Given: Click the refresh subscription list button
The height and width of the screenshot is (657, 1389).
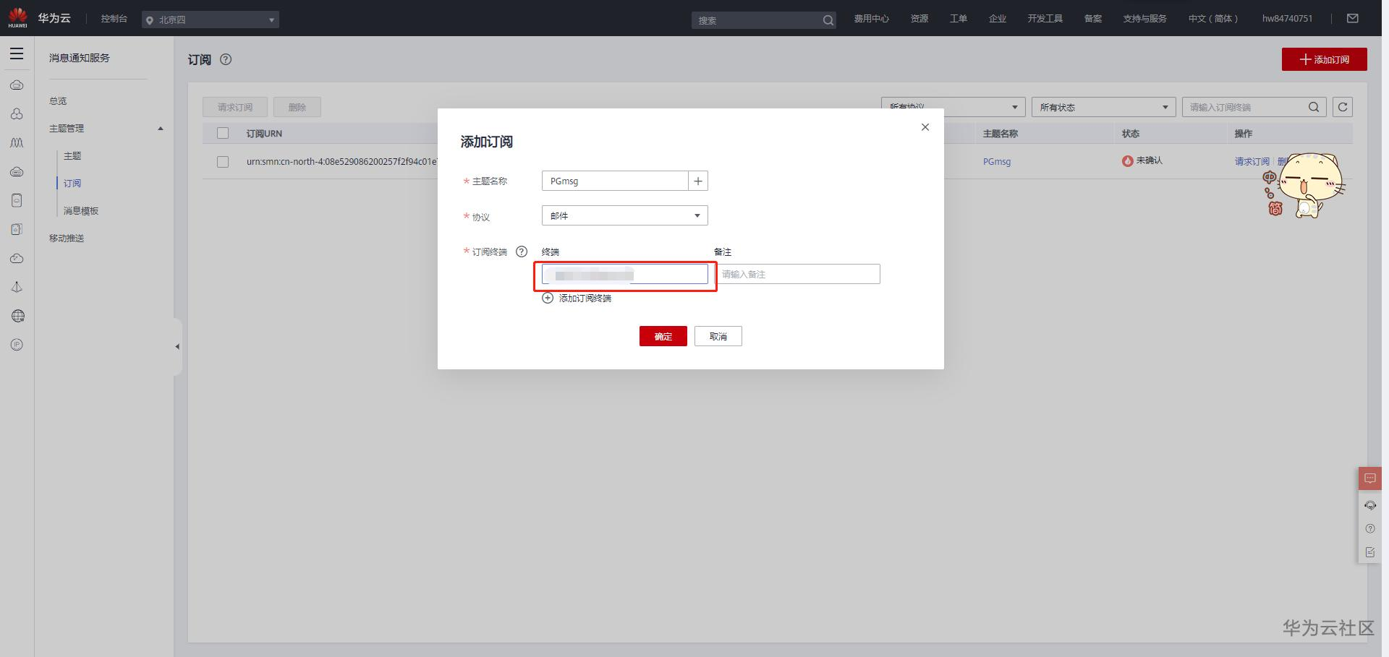Looking at the screenshot, I should (x=1343, y=107).
